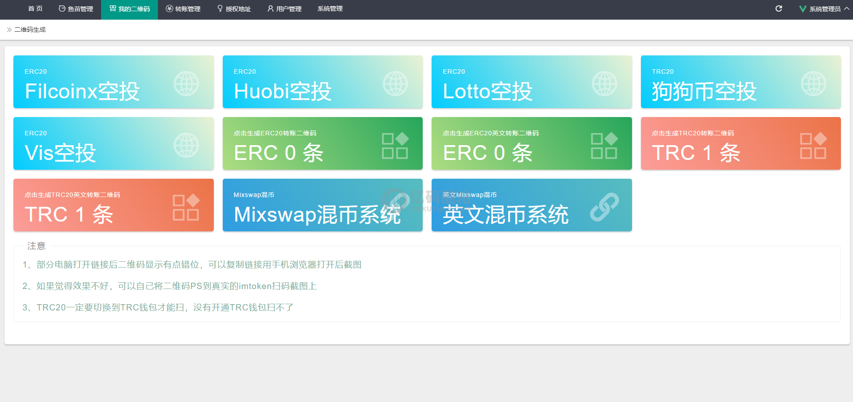Click globe icon on 狗狗币空投 card
The image size is (853, 402).
coord(813,84)
